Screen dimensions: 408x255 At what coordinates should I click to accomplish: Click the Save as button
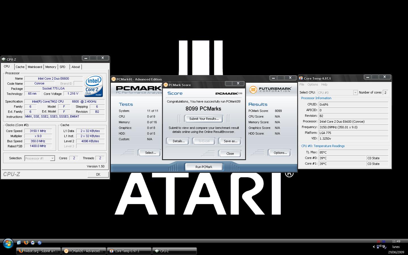click(230, 141)
